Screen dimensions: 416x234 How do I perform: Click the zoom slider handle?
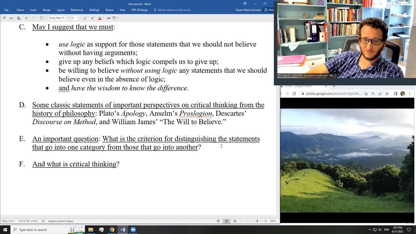[257, 221]
